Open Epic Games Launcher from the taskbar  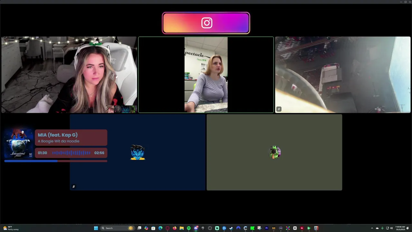203,228
